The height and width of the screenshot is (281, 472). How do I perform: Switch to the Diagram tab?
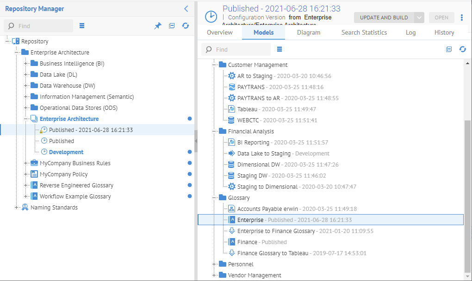pyautogui.click(x=309, y=33)
